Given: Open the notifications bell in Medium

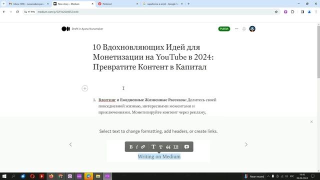Looking at the screenshot, I should click(244, 29).
